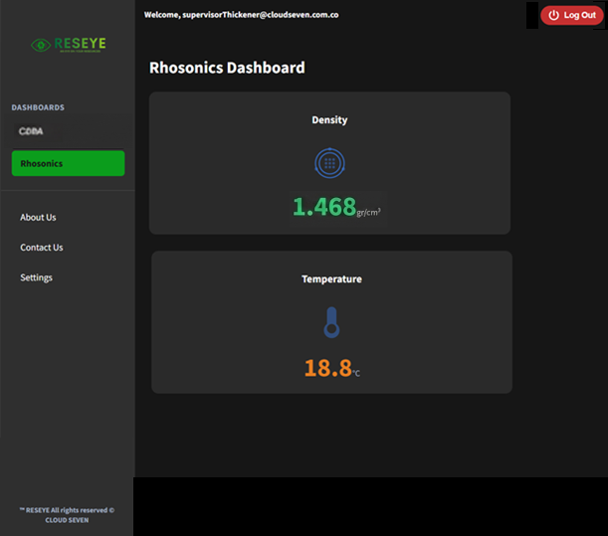The height and width of the screenshot is (536, 608).
Task: Go to the About Us page
Action: point(38,218)
